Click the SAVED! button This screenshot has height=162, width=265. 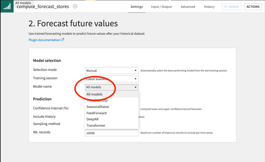pyautogui.click(x=232, y=7)
